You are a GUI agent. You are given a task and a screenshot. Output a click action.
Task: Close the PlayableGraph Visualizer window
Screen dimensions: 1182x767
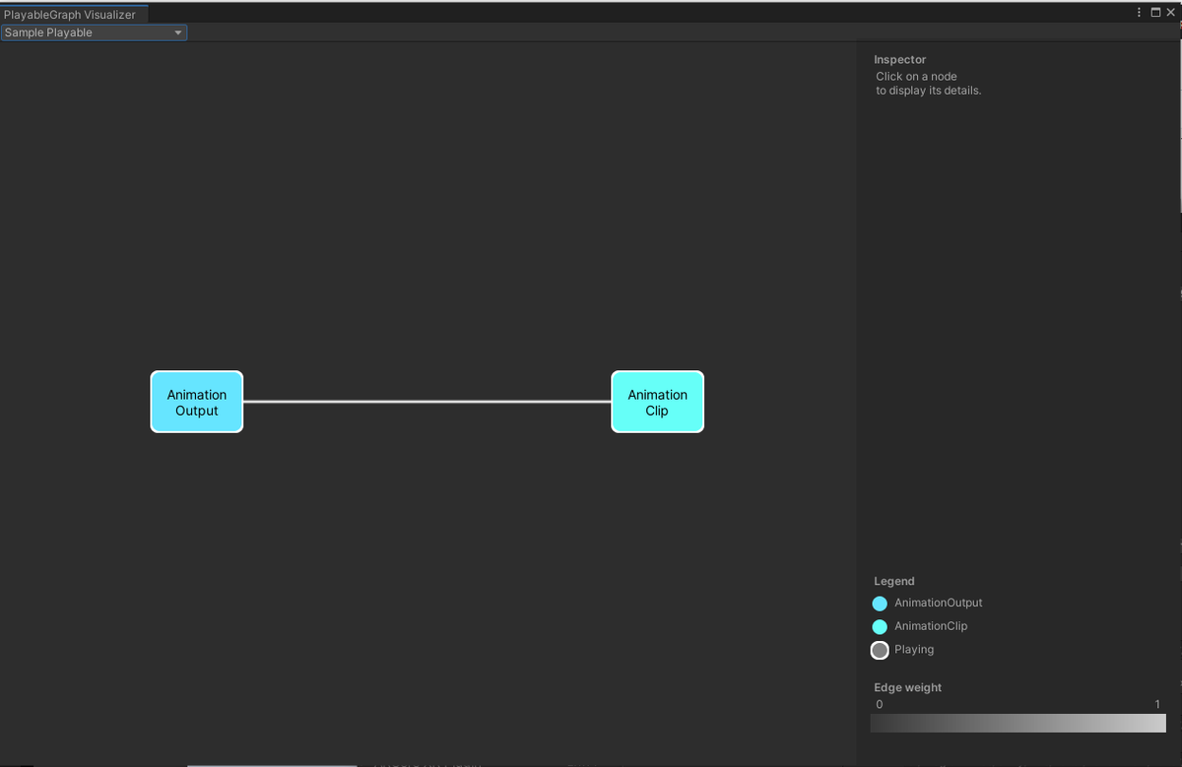pyautogui.click(x=1170, y=13)
